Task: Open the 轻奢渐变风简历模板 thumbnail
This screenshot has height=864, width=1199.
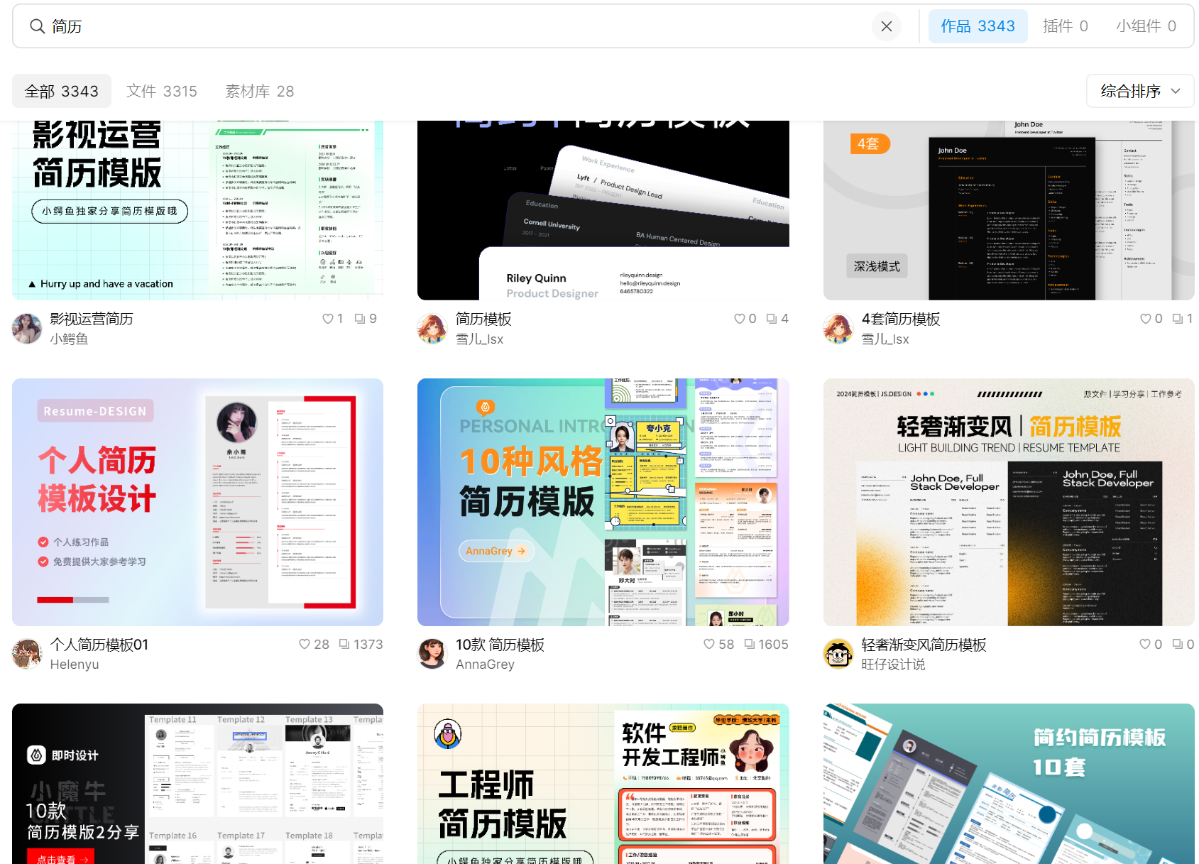Action: tap(1009, 502)
